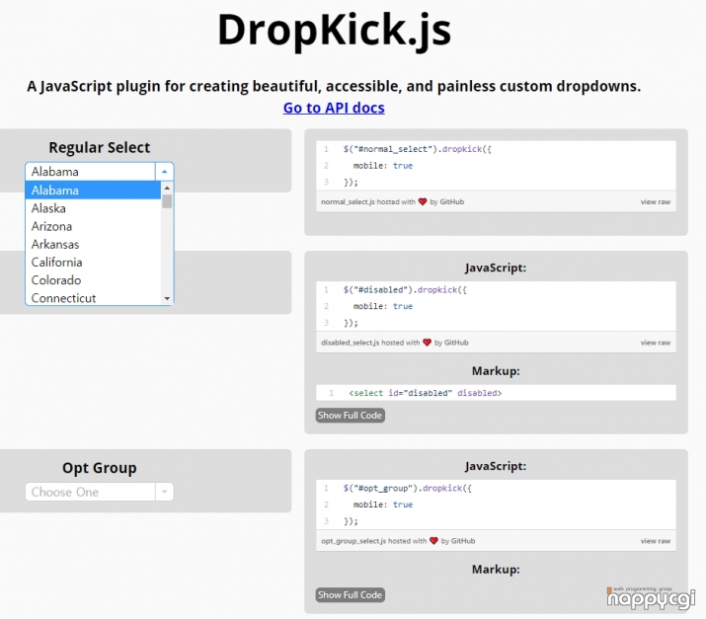Click the selected Alabama value field
706x619 pixels.
coord(90,172)
